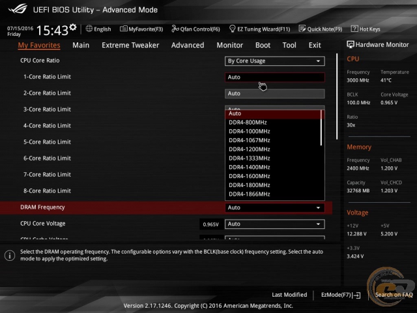Click the settings gear next to the clock
Image resolution: width=417 pixels, height=313 pixels.
73,27
